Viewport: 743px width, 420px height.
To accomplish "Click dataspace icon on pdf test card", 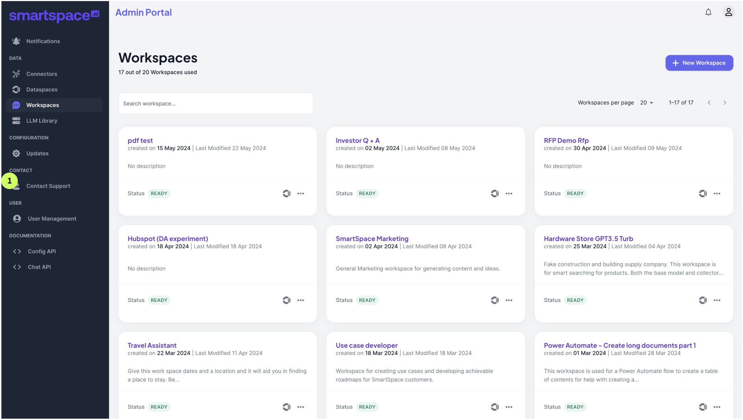I will point(287,193).
